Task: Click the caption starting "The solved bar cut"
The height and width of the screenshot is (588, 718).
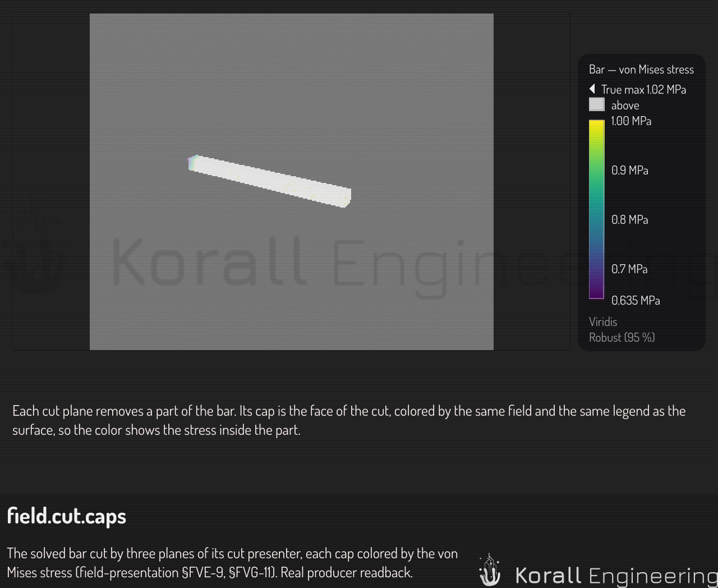Action: 232,563
